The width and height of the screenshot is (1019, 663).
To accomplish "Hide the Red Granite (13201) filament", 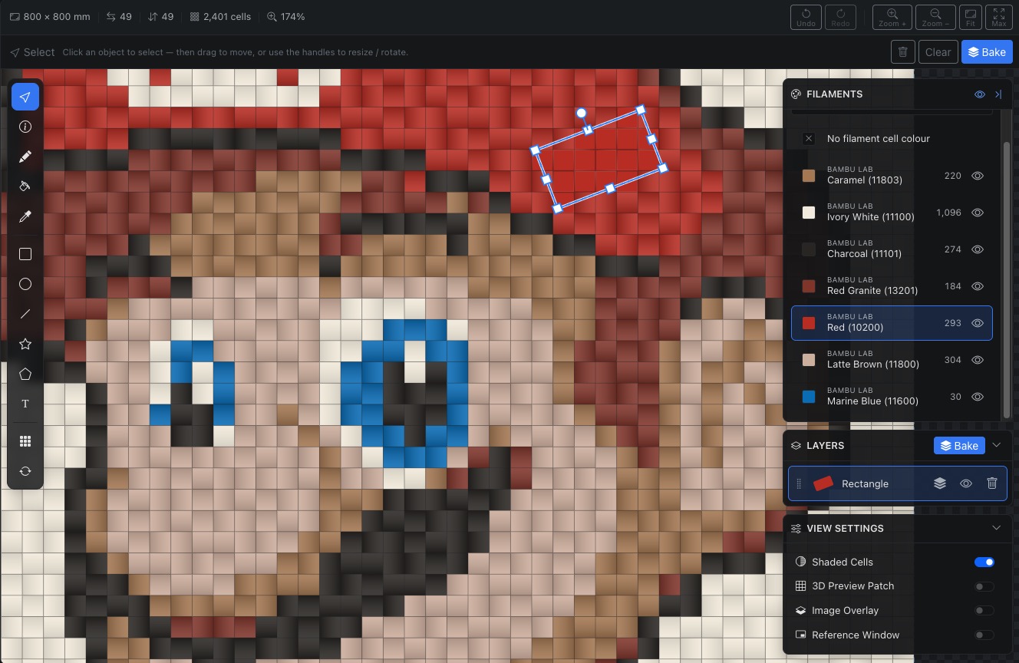I will tap(978, 286).
